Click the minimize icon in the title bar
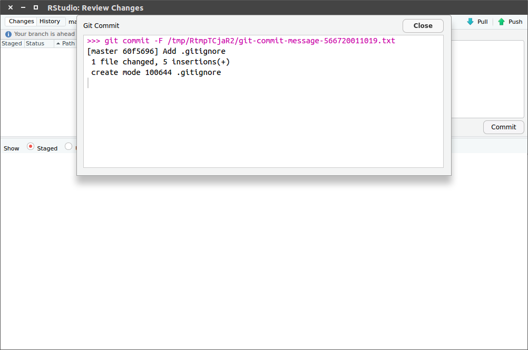Image resolution: width=528 pixels, height=350 pixels. click(23, 7)
